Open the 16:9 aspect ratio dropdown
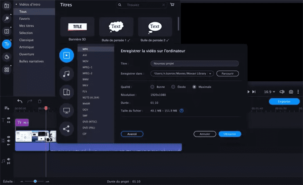The height and width of the screenshot is (185, 303). (269, 92)
